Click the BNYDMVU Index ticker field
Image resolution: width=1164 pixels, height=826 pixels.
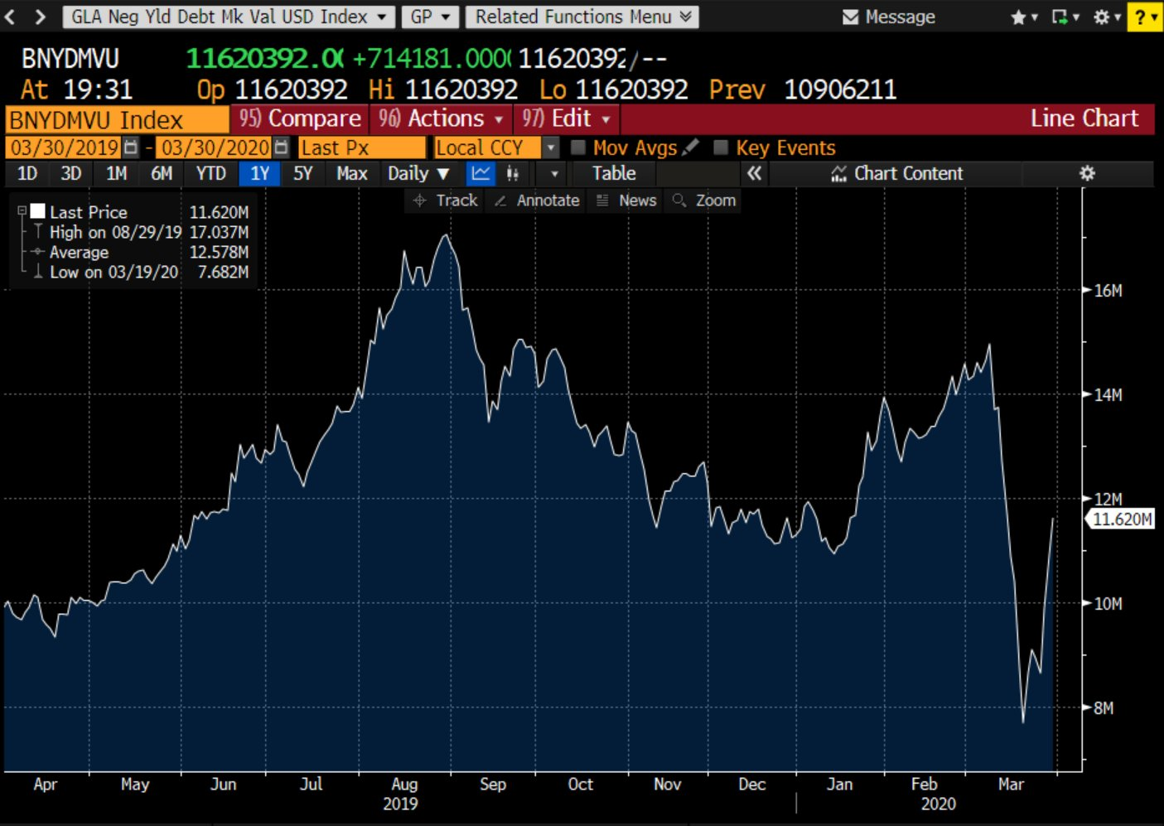point(117,120)
